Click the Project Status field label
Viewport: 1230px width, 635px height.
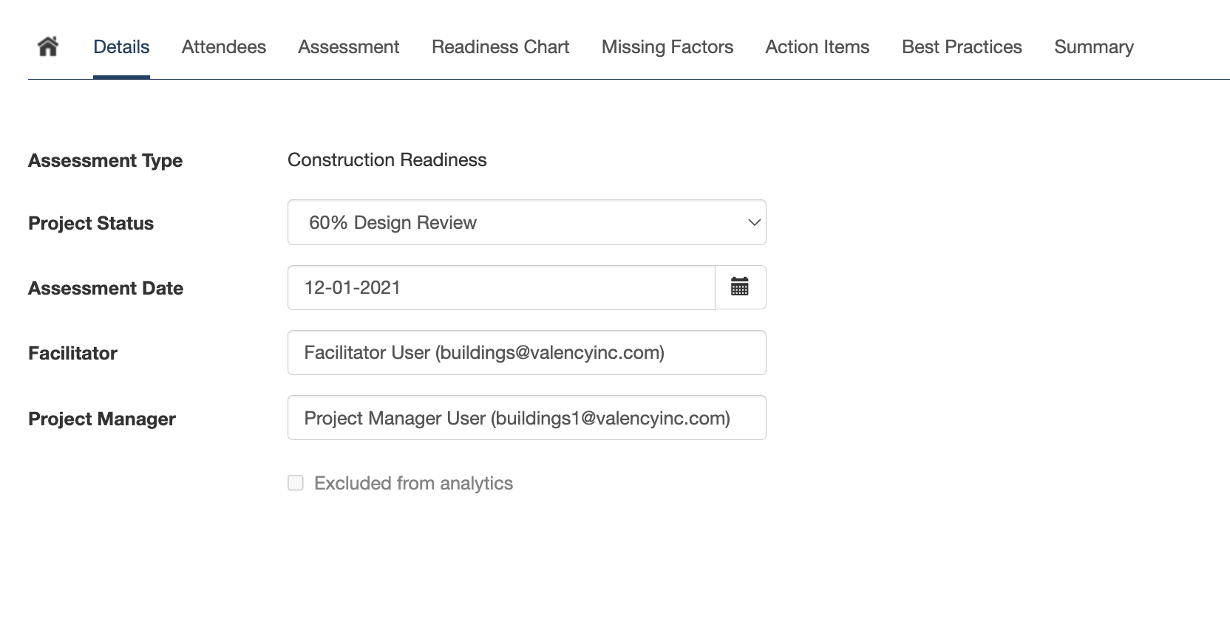[x=91, y=223]
